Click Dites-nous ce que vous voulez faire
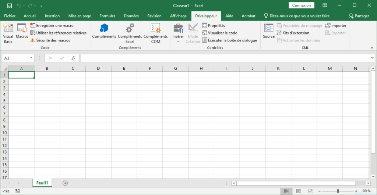 click(x=297, y=16)
